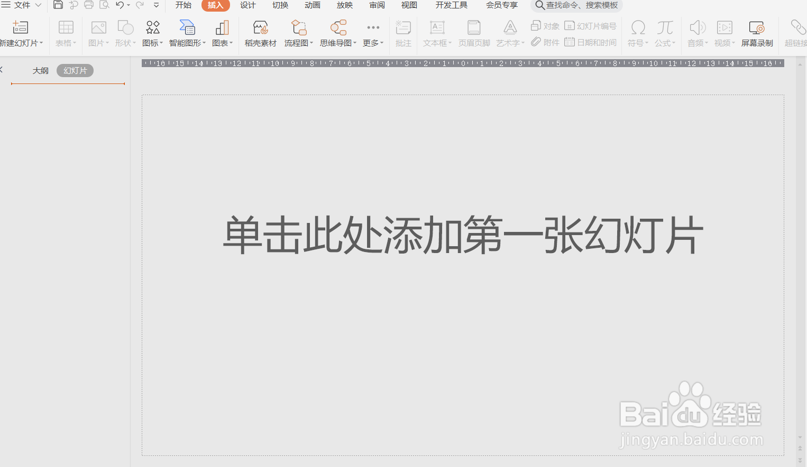
Task: Switch side panel to Outline (大纲)
Action: (41, 71)
